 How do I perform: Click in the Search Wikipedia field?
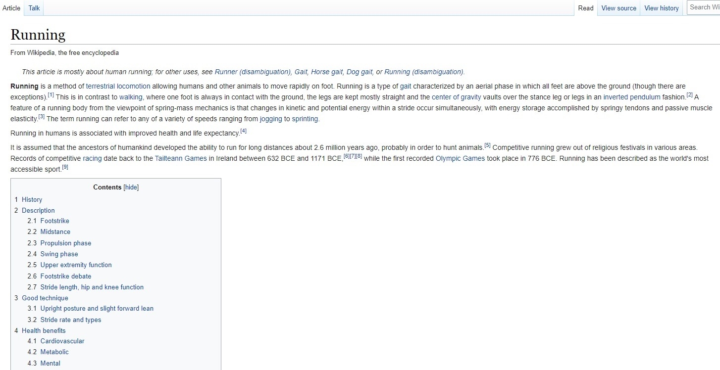pos(703,7)
